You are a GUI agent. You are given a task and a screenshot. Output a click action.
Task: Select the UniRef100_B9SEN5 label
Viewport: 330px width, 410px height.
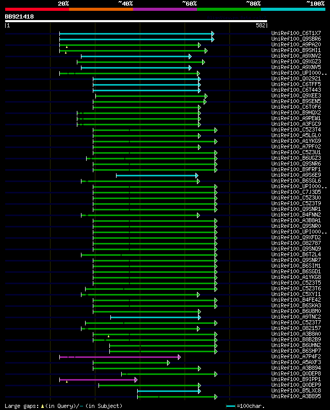tap(296, 101)
